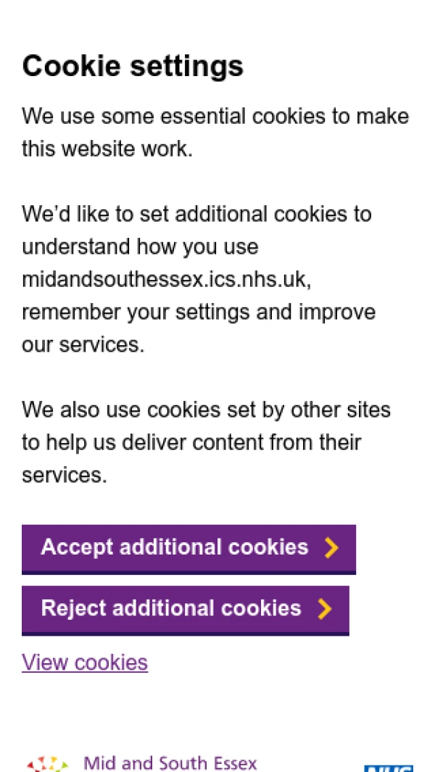Click yellow chevron on Reject cookies button
The width and height of the screenshot is (435, 772).
[x=325, y=608]
